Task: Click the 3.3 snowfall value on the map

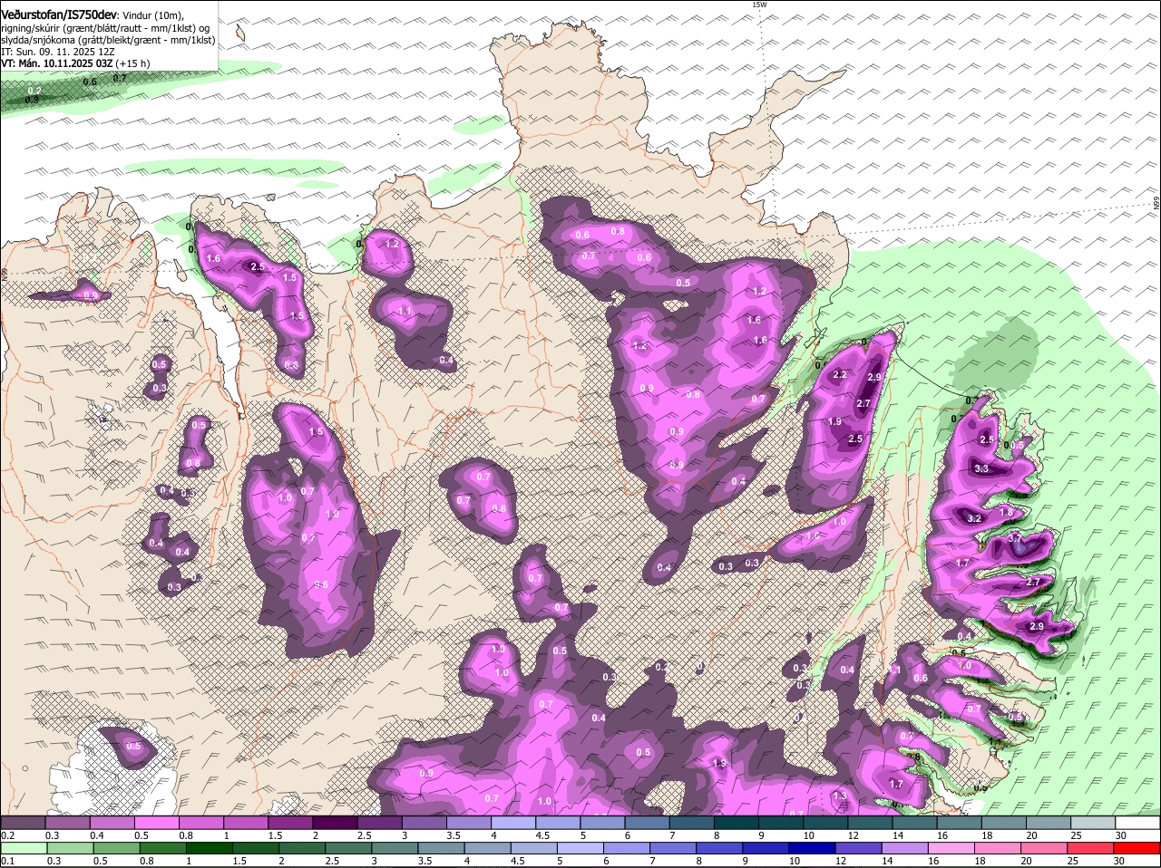Action: point(981,468)
